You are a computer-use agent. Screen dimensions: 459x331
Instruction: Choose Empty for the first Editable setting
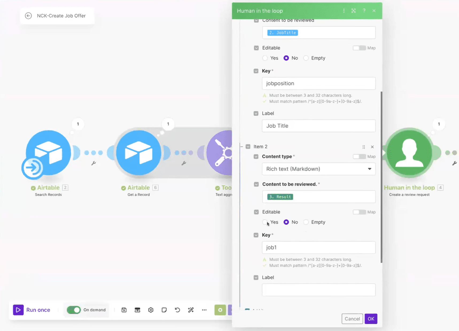pyautogui.click(x=306, y=58)
